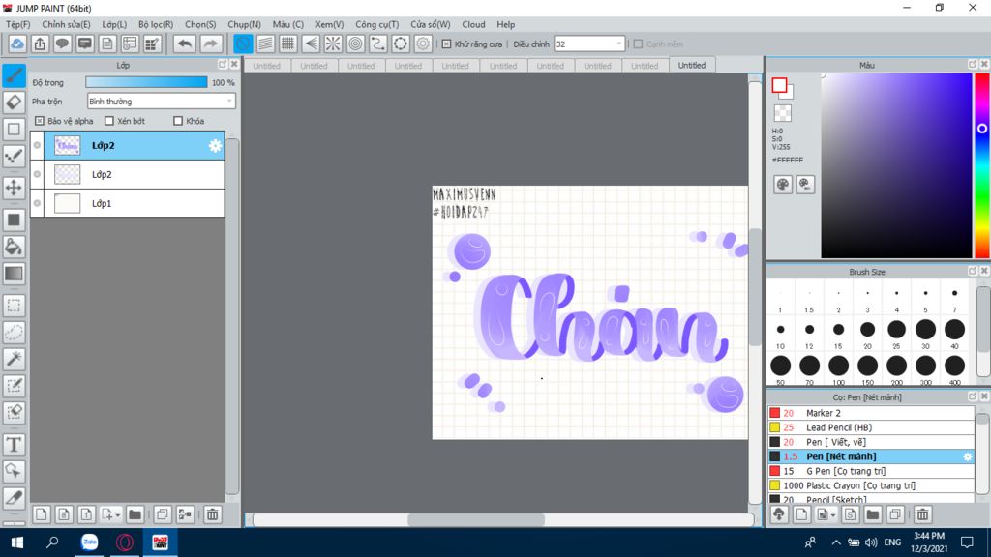
Task: Select the Fill shape tool
Action: [14, 220]
